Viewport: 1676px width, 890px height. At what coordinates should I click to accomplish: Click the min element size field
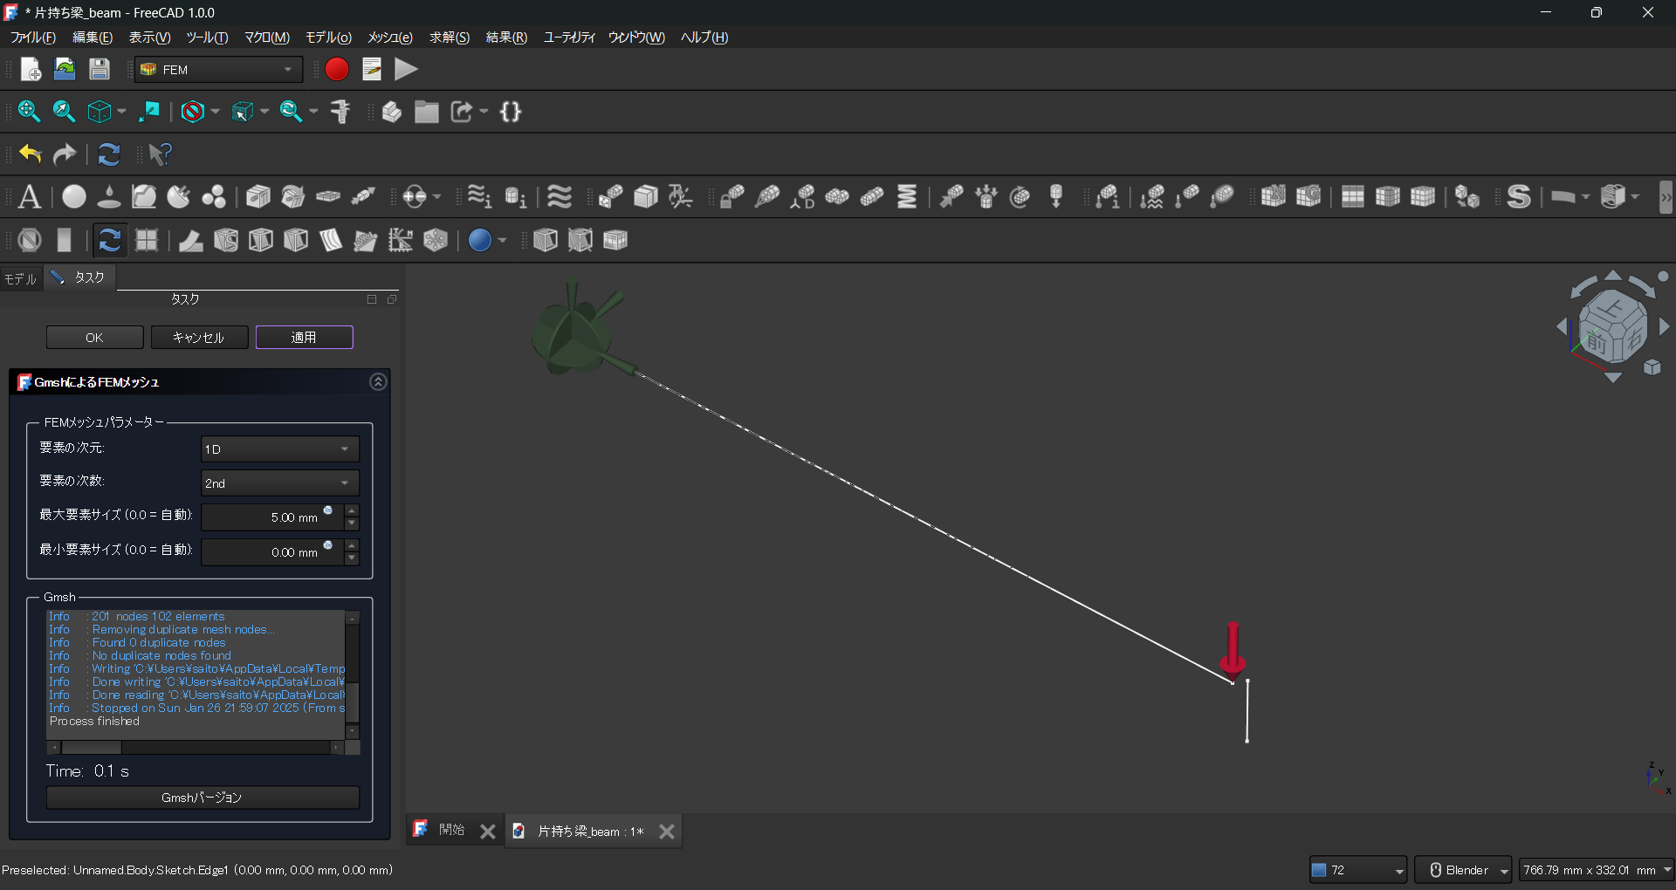tap(272, 552)
